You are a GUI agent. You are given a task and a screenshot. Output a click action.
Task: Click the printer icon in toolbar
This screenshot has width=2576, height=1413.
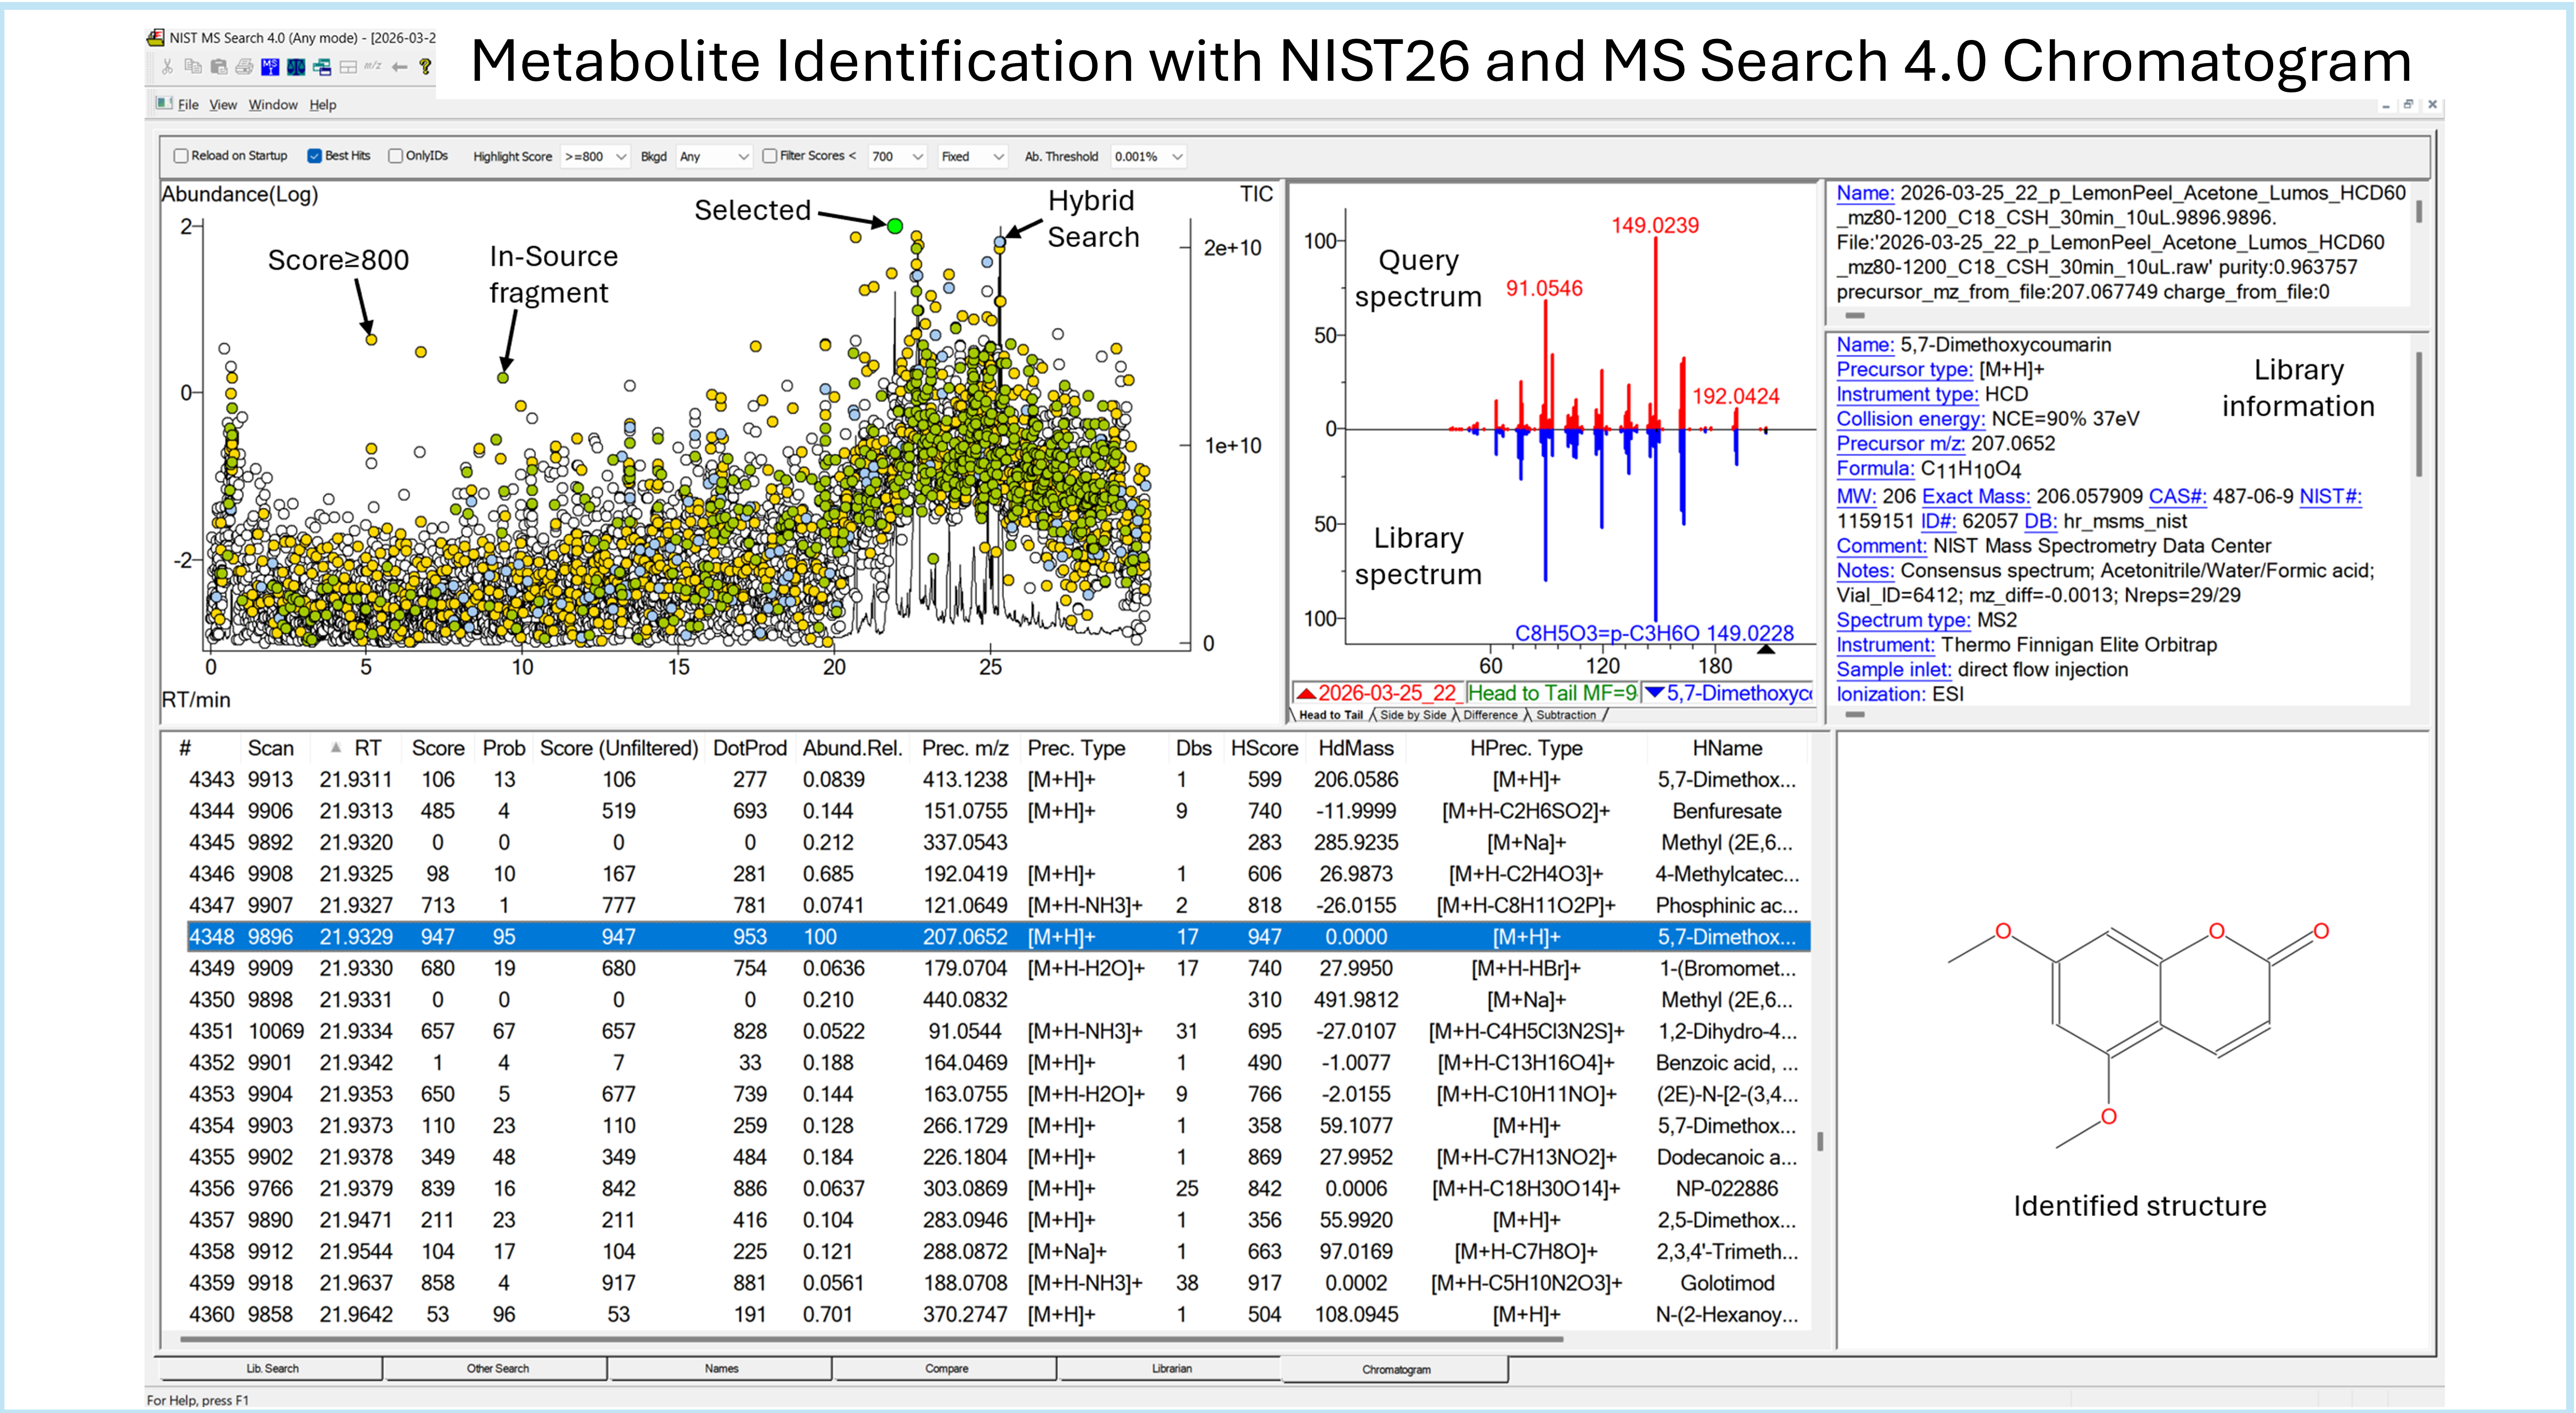coord(244,67)
